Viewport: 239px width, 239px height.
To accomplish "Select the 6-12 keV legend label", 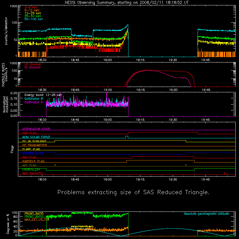I will point(32,10).
